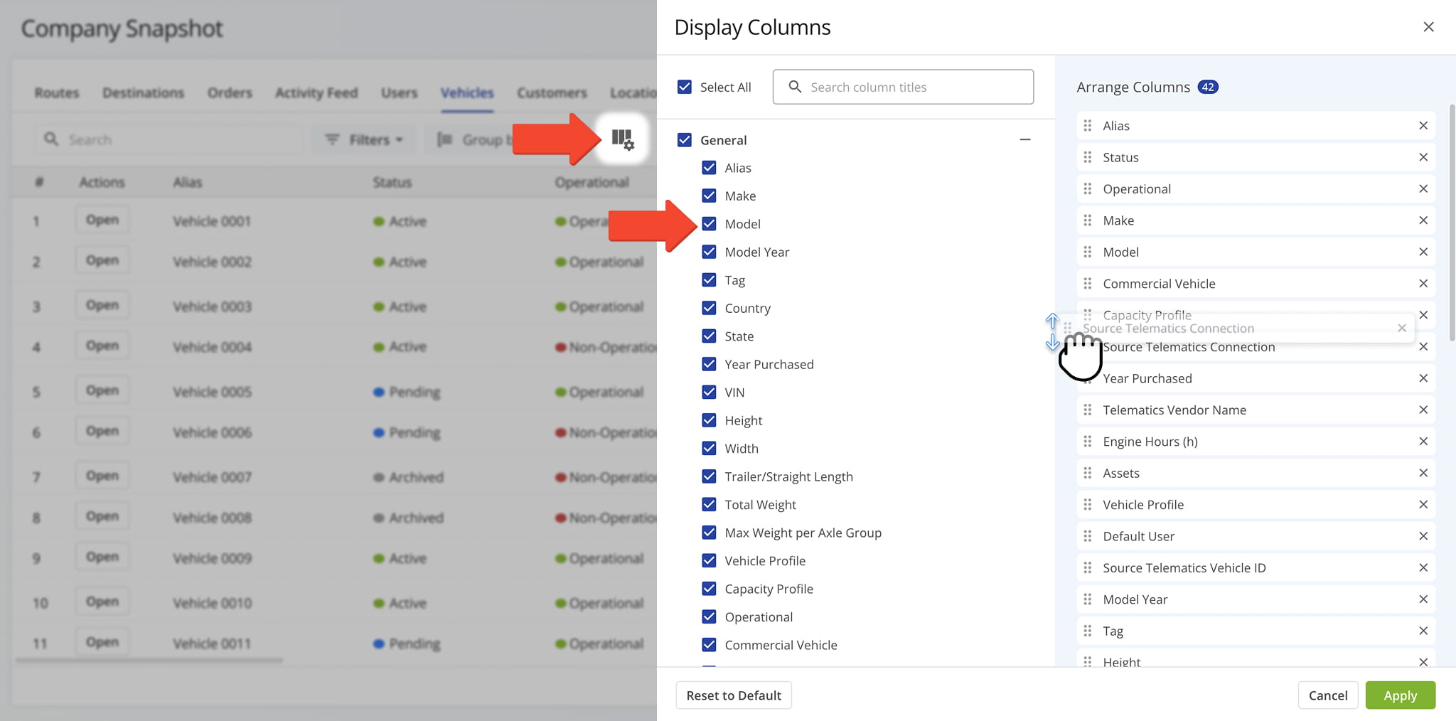
Task: Switch to the Routes tab
Action: point(57,93)
